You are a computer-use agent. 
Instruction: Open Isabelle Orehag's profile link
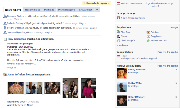coord(15,23)
